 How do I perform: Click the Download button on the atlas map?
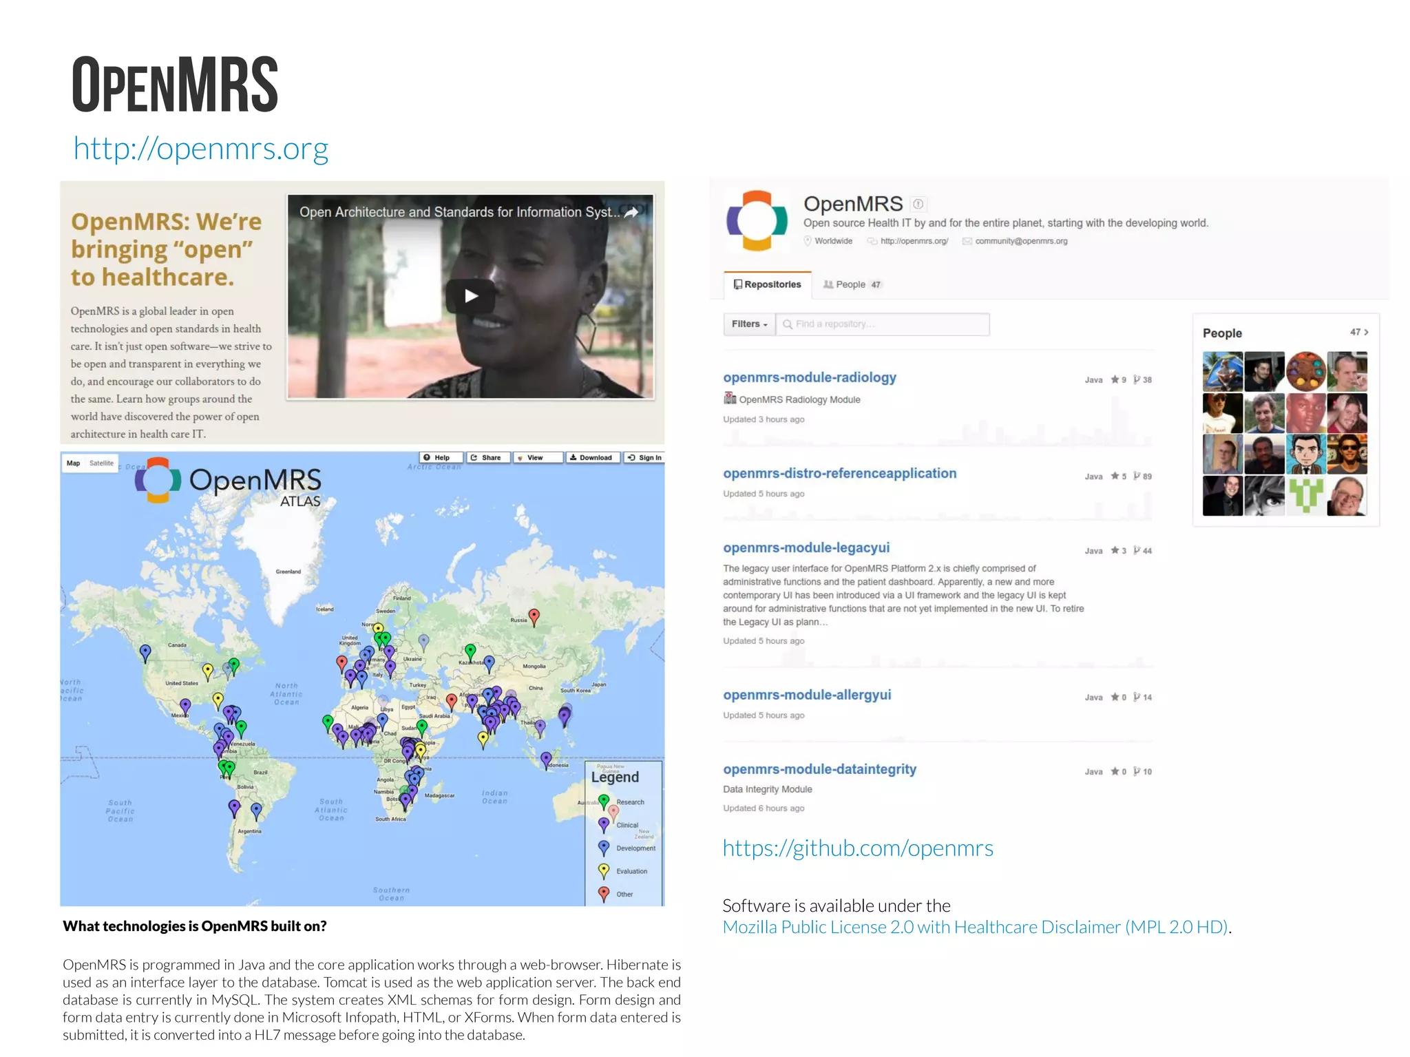click(592, 458)
